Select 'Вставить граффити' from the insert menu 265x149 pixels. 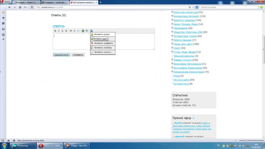tap(104, 43)
